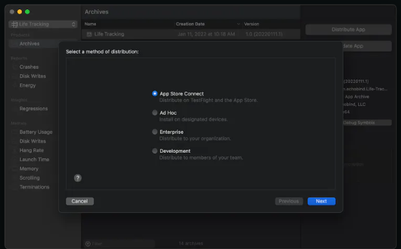Click the archive icon beside Life Tracking
The image size is (401, 249).
(x=89, y=34)
